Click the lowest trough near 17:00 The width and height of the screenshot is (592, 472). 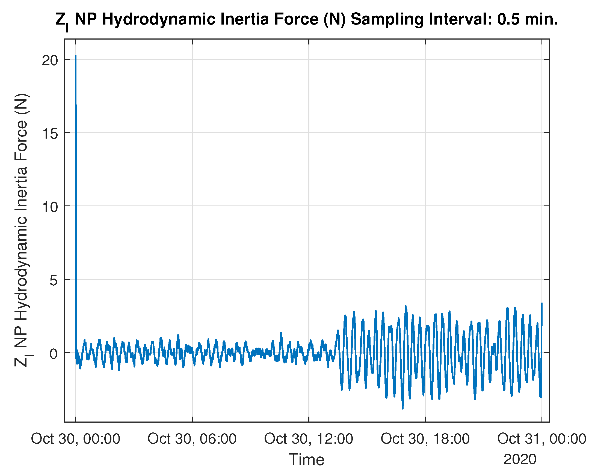coord(403,408)
